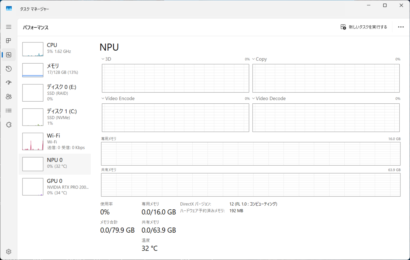Open the more options (…) menu
The image size is (410, 260).
[x=401, y=27]
